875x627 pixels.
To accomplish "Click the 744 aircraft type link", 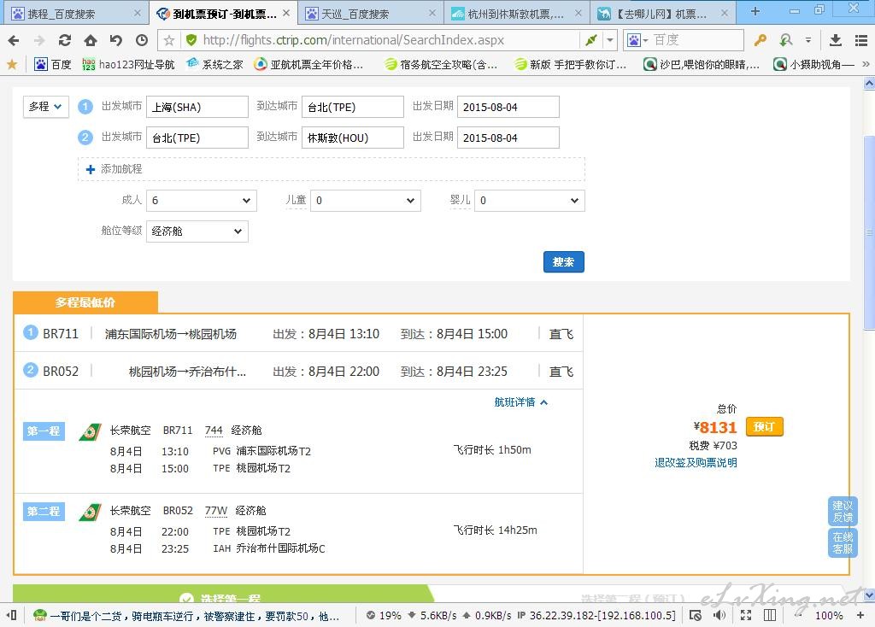I will pos(214,431).
